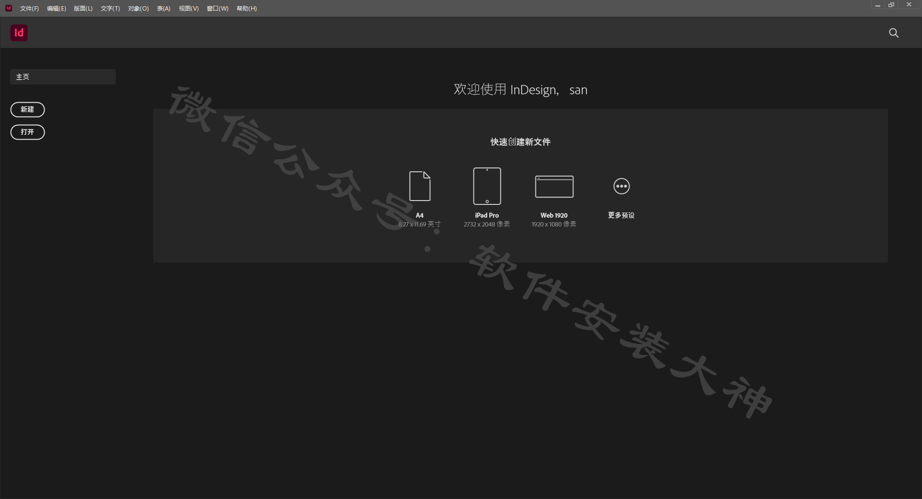Minimize the InDesign window
Viewport: 922px width, 499px height.
click(877, 5)
